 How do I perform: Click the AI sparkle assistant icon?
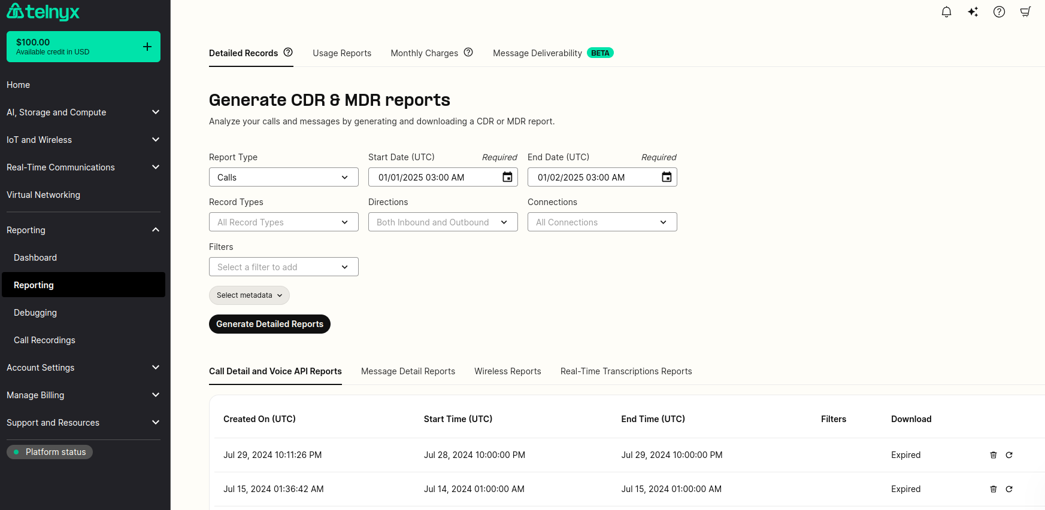tap(973, 12)
